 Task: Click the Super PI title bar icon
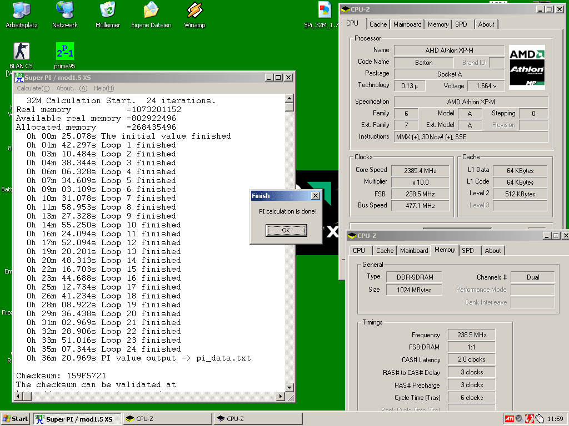pos(19,78)
